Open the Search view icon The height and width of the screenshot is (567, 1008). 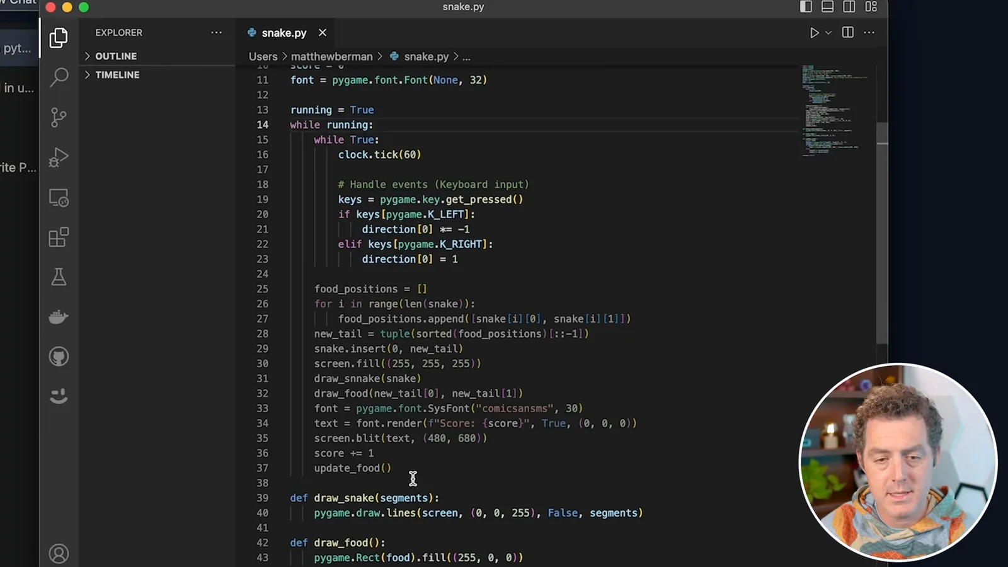[x=59, y=77]
